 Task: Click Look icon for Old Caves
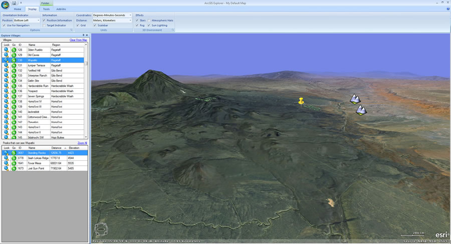7,55
